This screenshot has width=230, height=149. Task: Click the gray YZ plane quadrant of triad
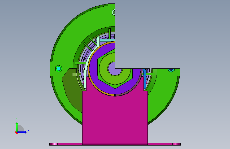tap(20, 128)
